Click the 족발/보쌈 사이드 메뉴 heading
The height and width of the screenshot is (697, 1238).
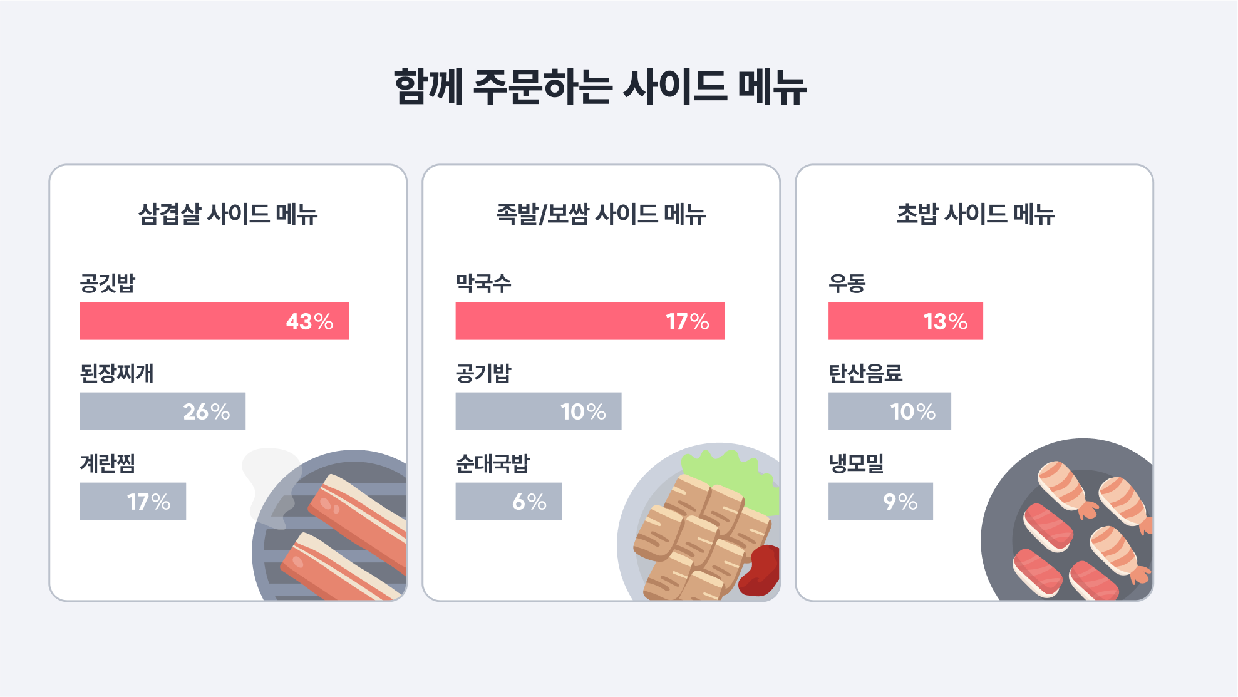[x=601, y=214]
